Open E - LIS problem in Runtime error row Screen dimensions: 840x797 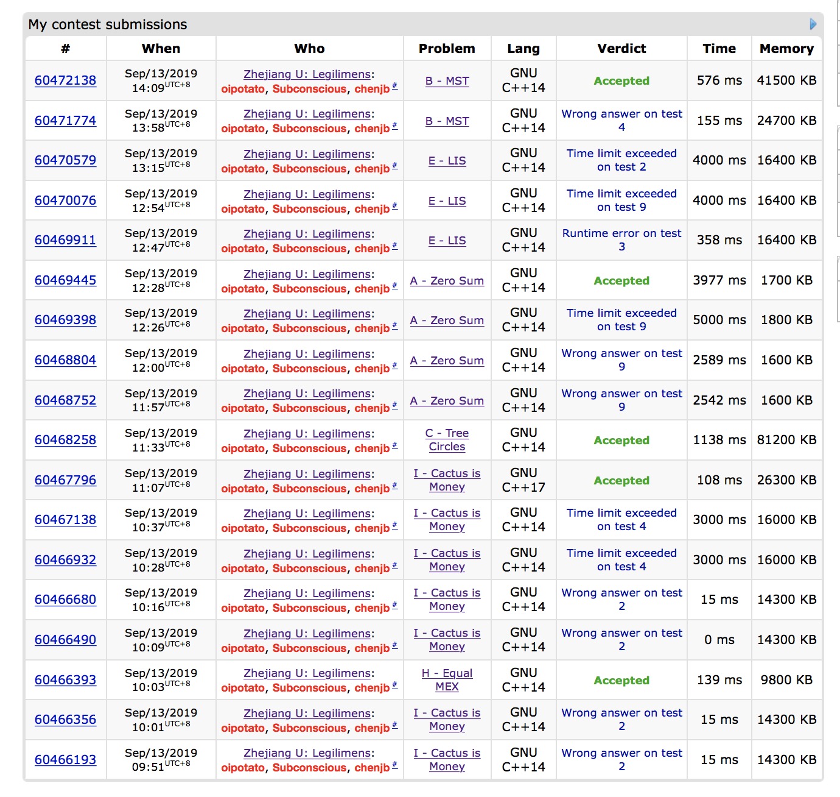click(x=447, y=241)
